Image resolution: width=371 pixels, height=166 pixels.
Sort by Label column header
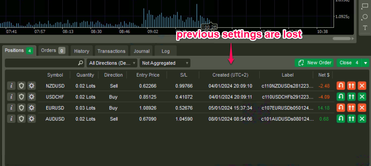tap(288, 75)
